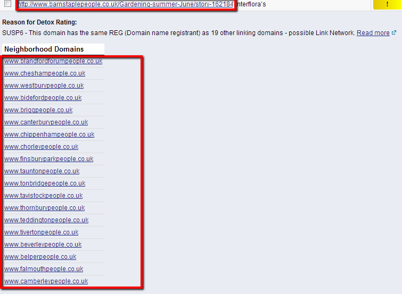Screen dimensions: 402x294
Task: Open www.bidefordpeople.co.uk link
Action: [x=43, y=98]
